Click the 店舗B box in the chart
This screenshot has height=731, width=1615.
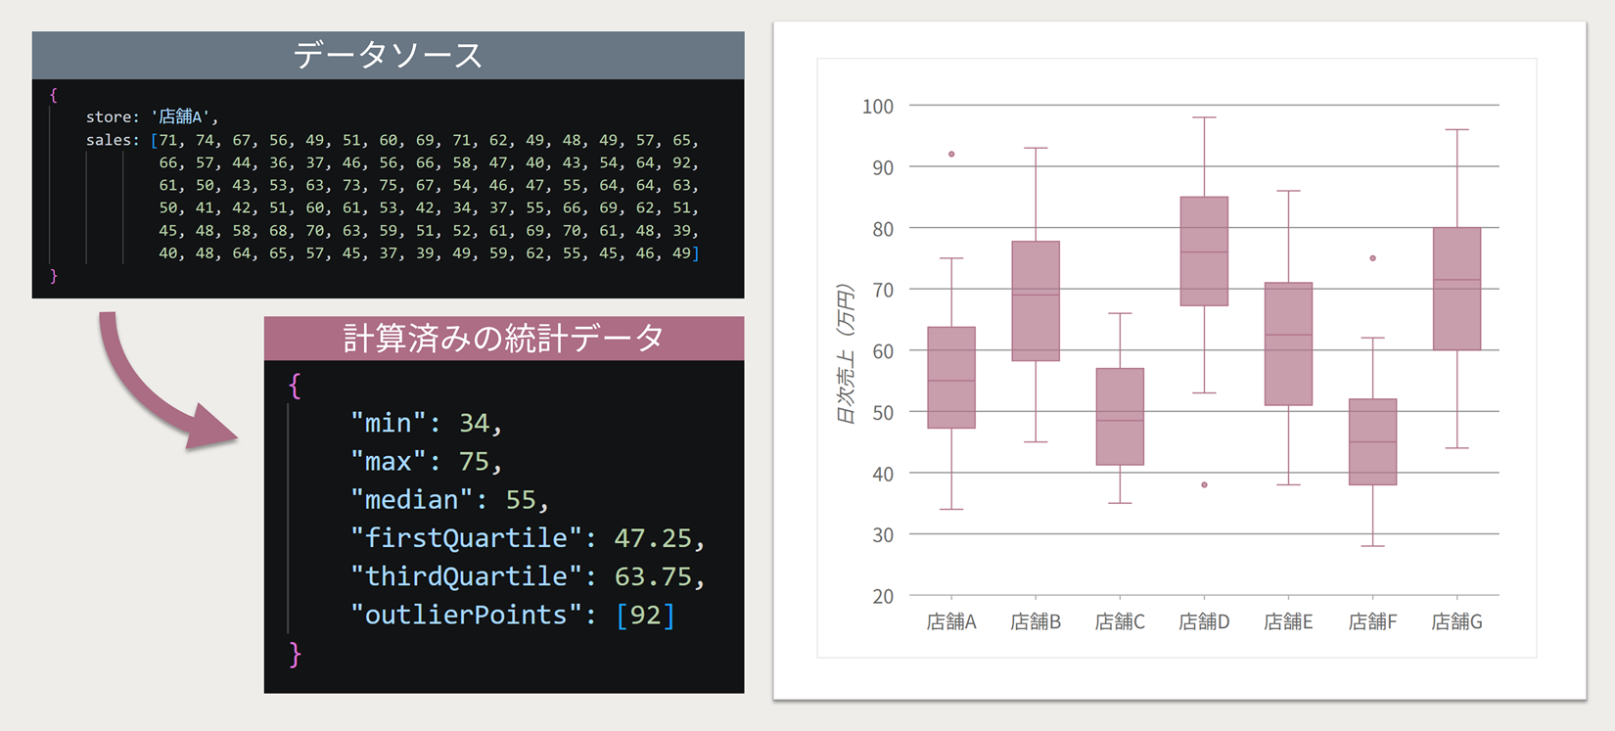pos(1036,301)
